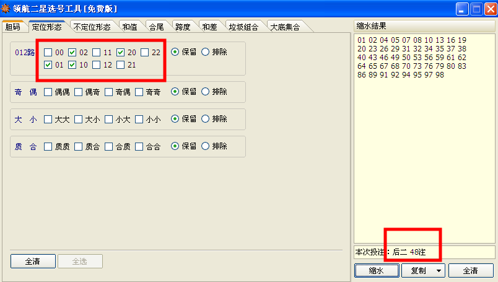Check the 大大 checkbox
The width and height of the screenshot is (498, 282).
coord(48,120)
